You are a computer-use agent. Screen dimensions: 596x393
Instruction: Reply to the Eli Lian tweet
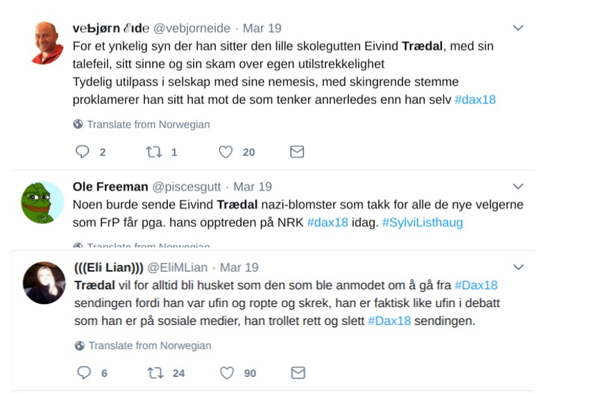84,373
